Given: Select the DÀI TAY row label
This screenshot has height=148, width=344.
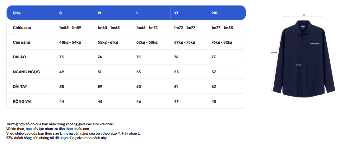Looking at the screenshot, I should (x=20, y=86).
